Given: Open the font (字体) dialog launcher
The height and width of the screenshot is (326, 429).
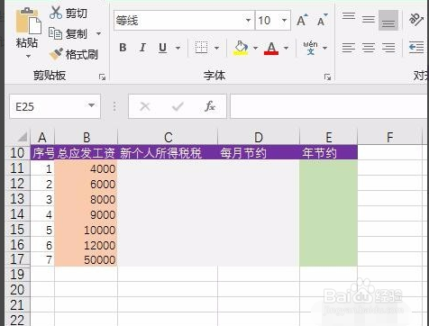Looking at the screenshot, I should (x=327, y=77).
